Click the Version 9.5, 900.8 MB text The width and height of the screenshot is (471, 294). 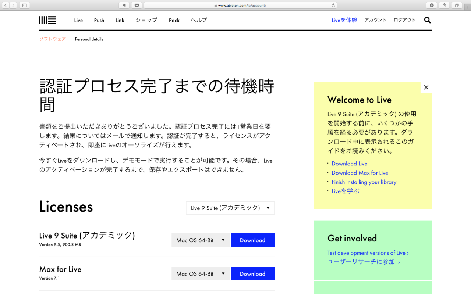coord(60,245)
